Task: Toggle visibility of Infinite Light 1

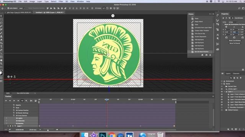Action: point(222,89)
